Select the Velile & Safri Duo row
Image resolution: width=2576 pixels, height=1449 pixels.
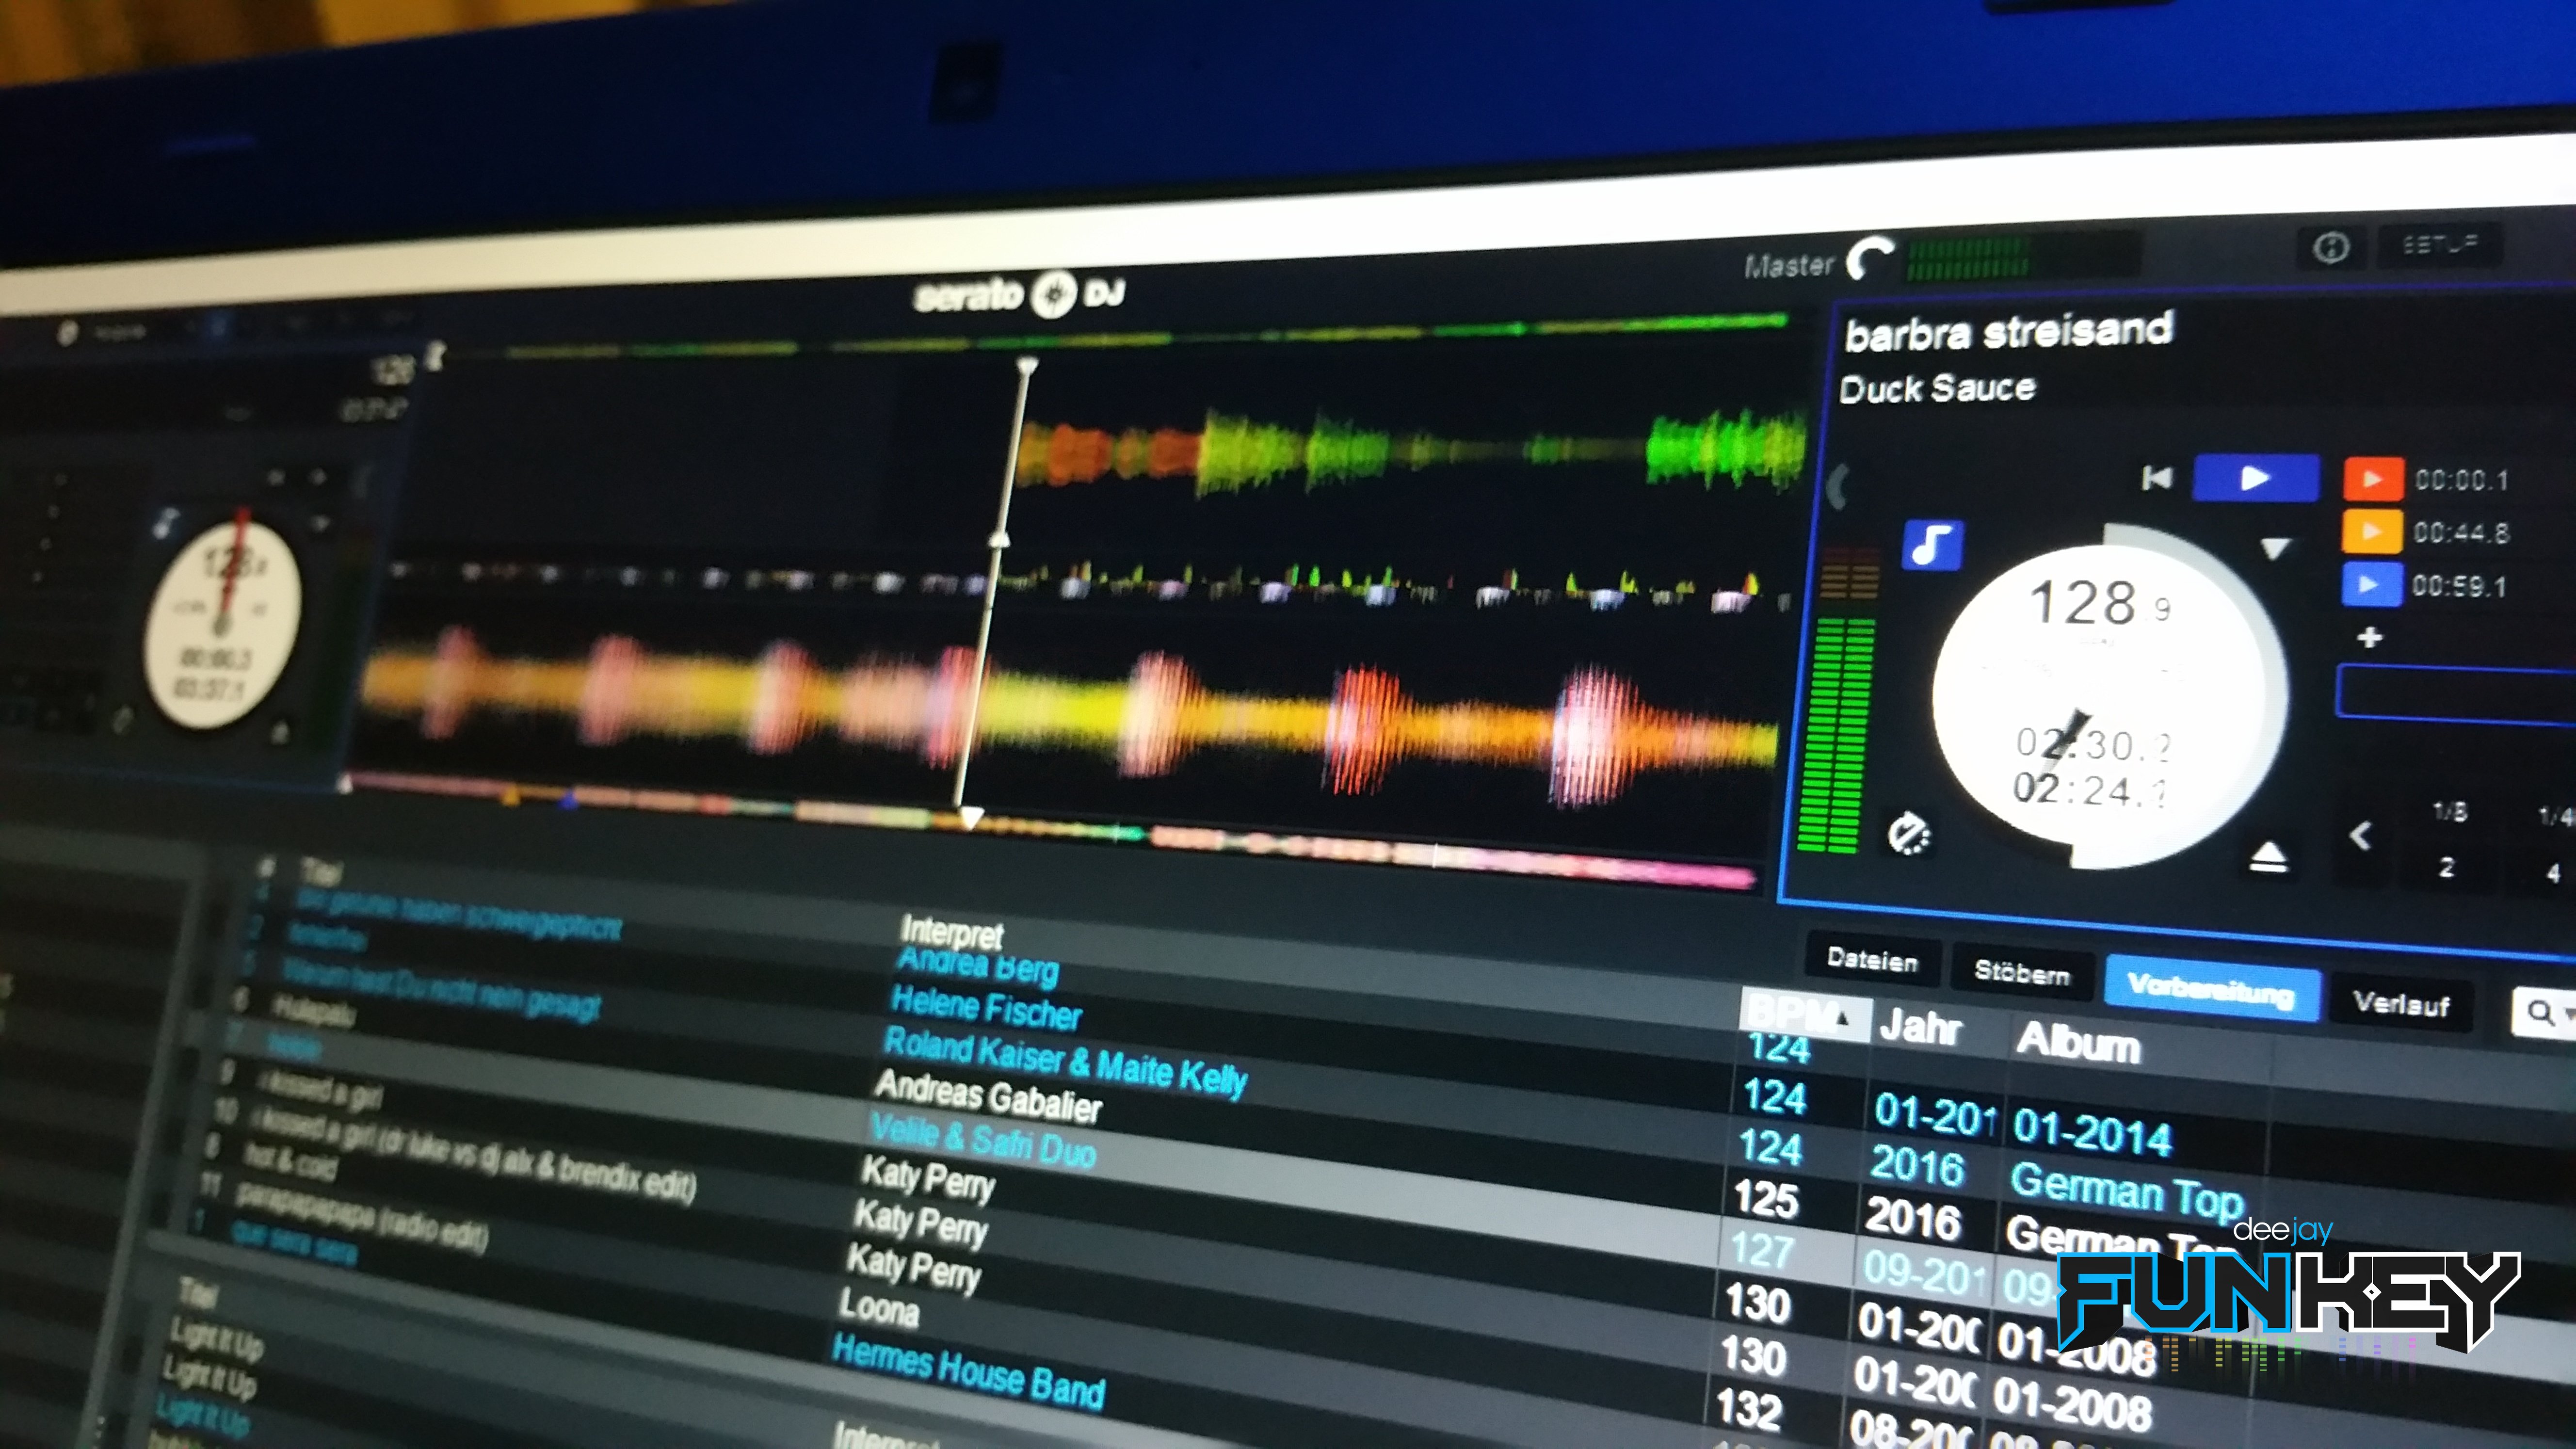(982, 1140)
